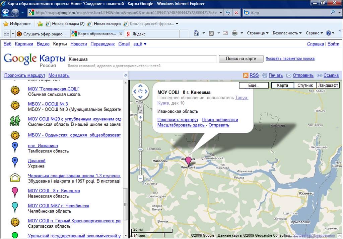343x239 pixels.
Task: Click the Показать параметры поиска link
Action: pos(290,58)
